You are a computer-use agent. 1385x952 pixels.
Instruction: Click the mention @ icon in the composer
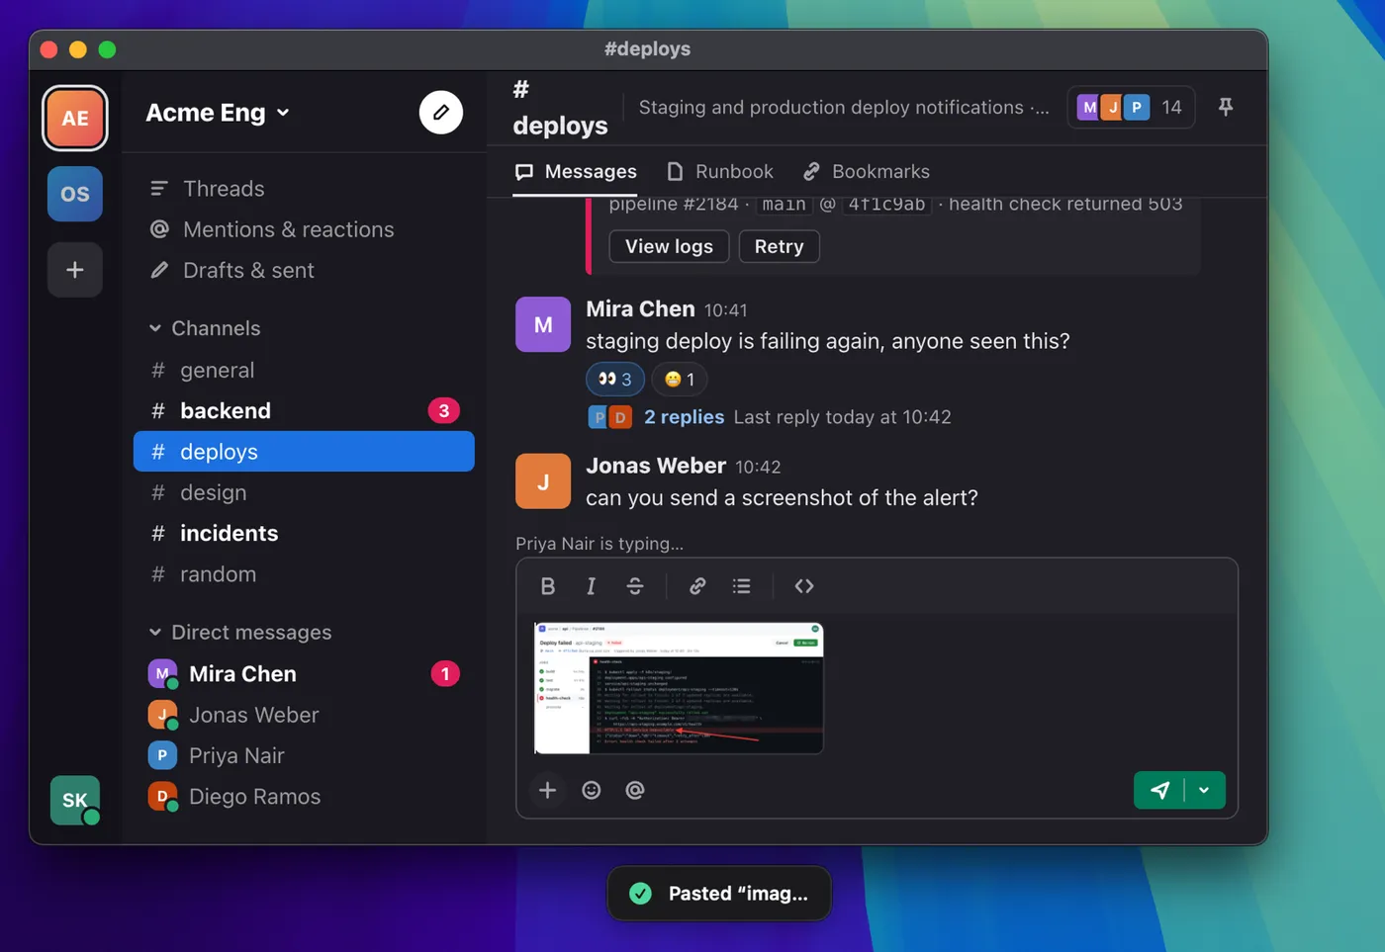point(635,790)
